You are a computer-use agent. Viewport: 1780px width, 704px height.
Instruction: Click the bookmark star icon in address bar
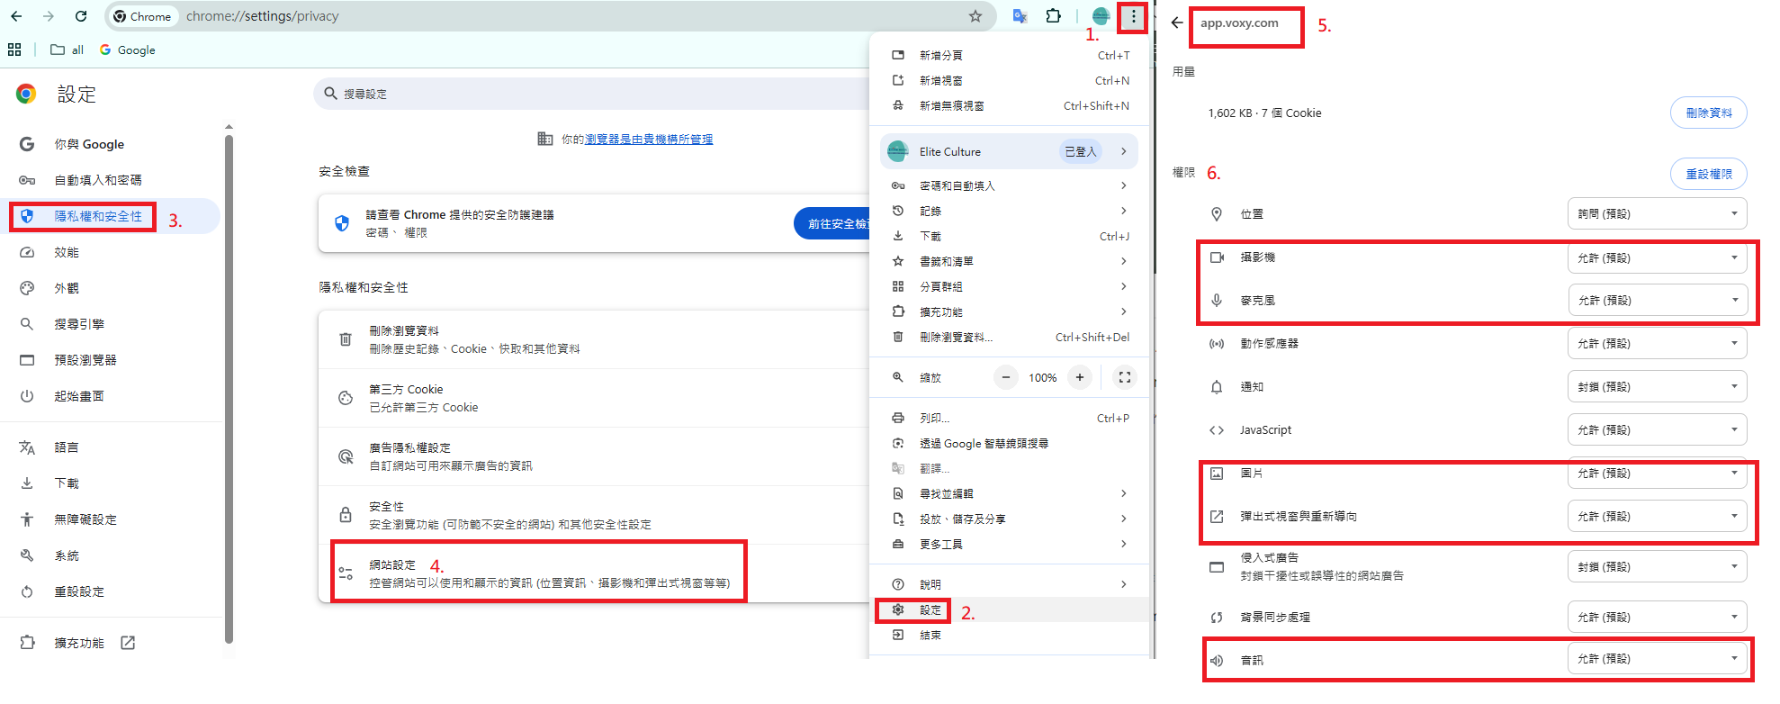pyautogui.click(x=975, y=16)
